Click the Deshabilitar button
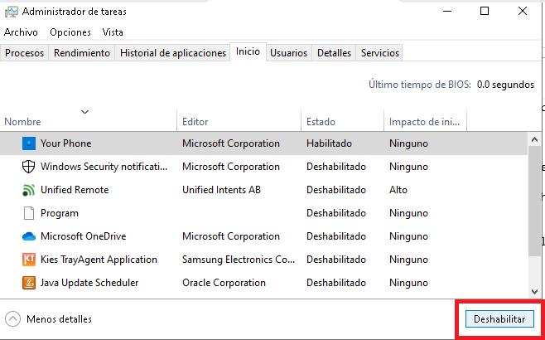 pyautogui.click(x=499, y=318)
